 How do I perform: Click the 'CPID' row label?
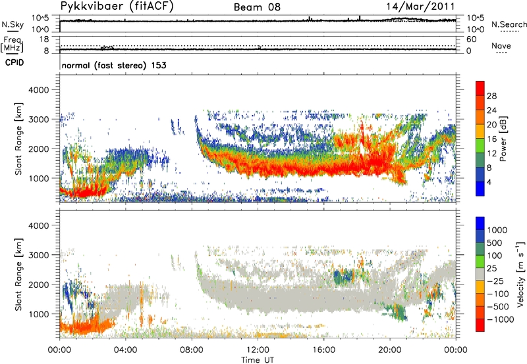click(14, 62)
